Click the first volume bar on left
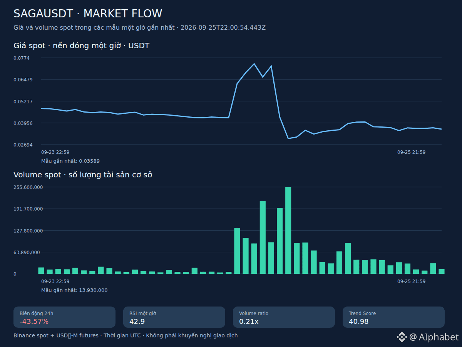The height and width of the screenshot is (347, 462). pyautogui.click(x=41, y=271)
